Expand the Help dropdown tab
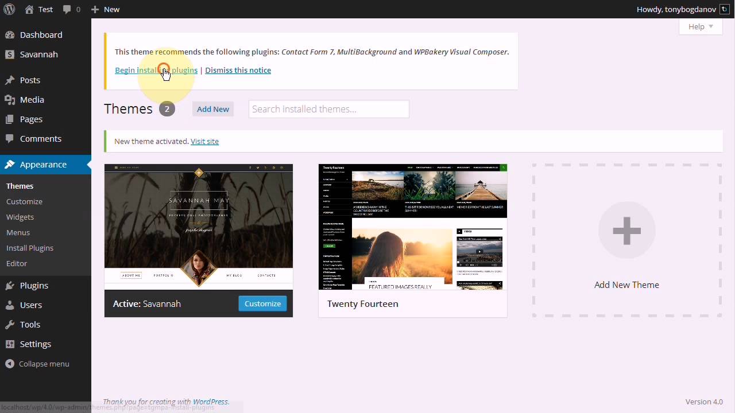 click(701, 26)
